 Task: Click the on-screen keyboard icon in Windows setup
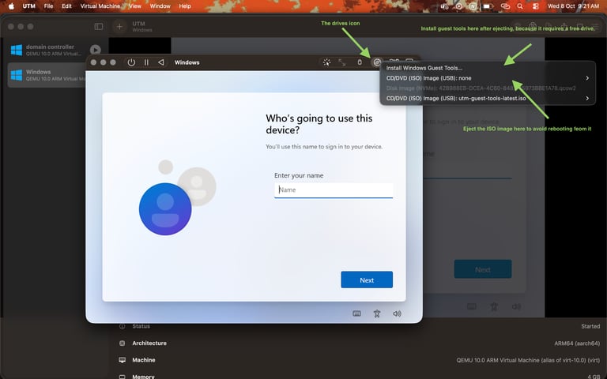pyautogui.click(x=356, y=313)
